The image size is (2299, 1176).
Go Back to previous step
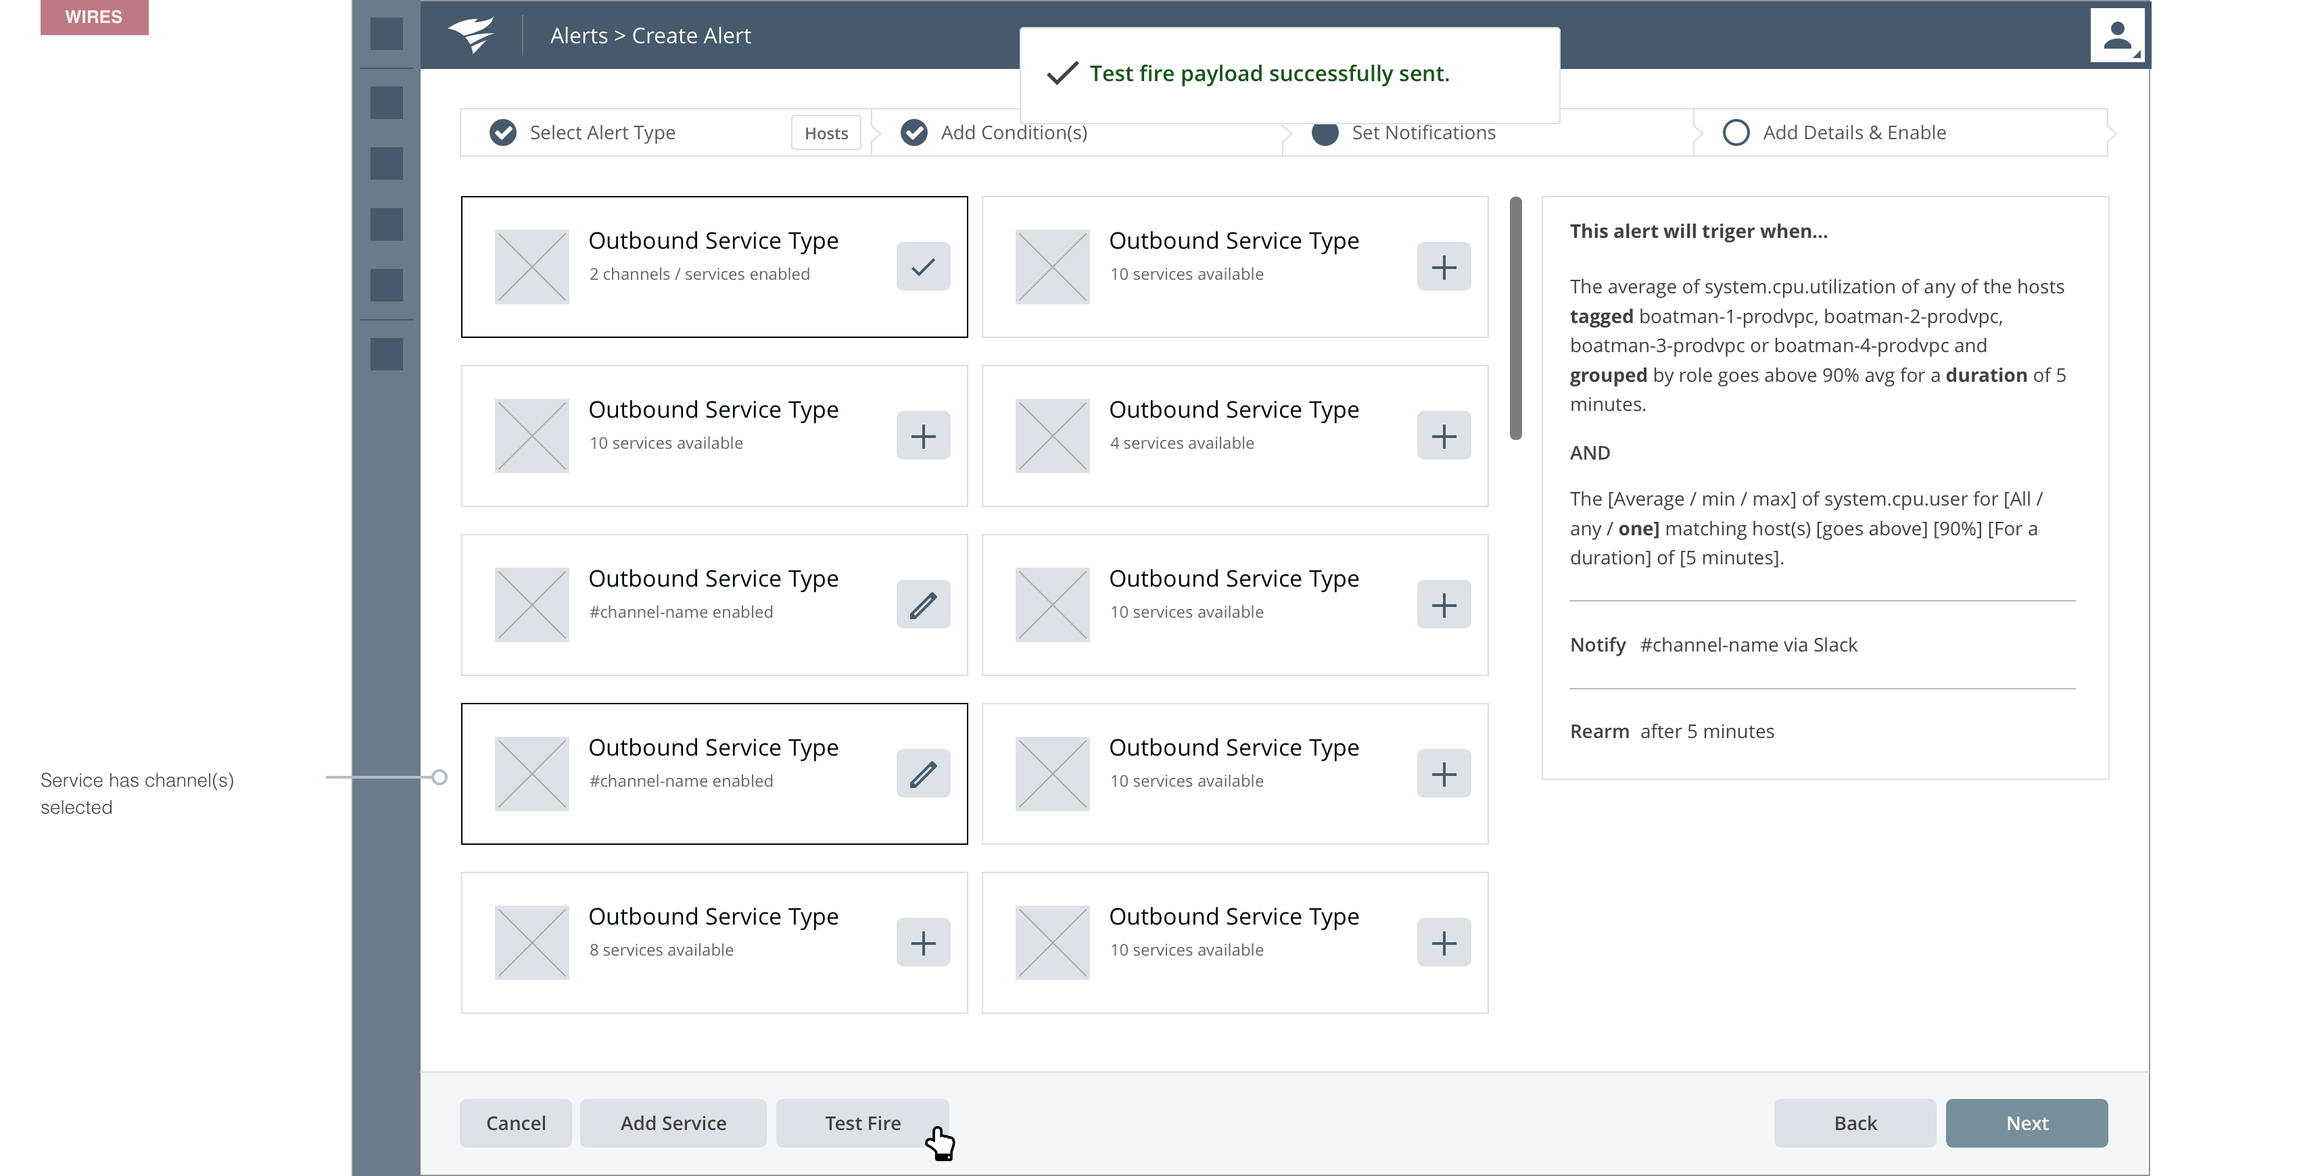point(1855,1123)
